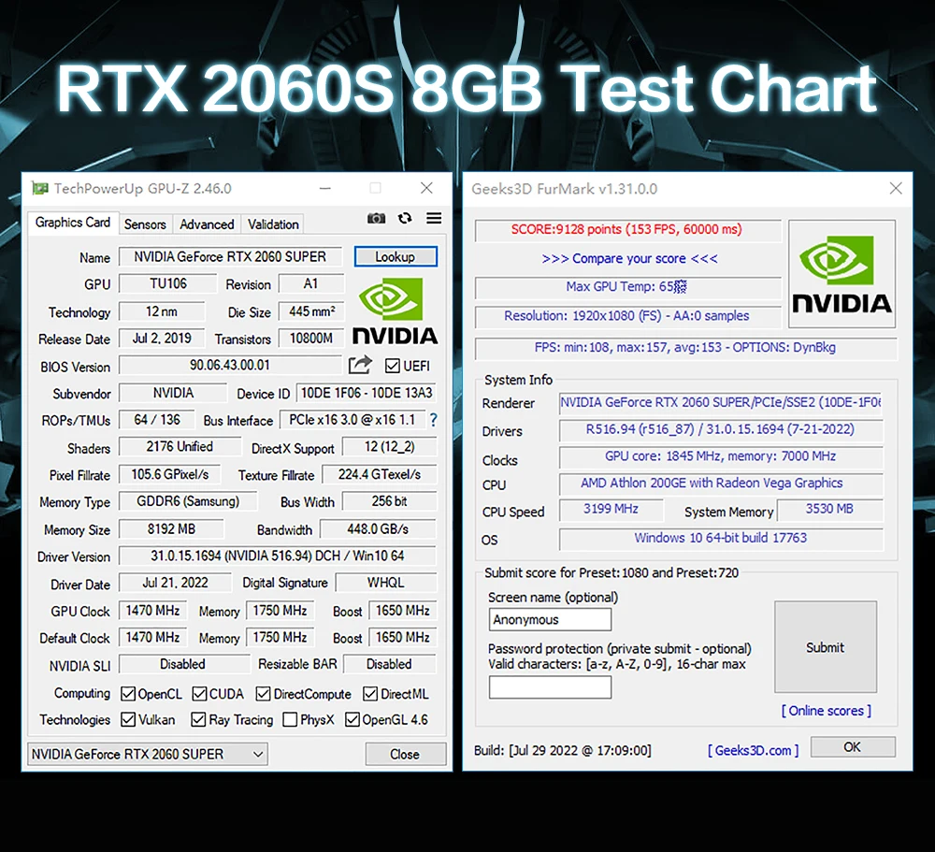Open the Compare your score link
The width and height of the screenshot is (935, 852).
629,258
